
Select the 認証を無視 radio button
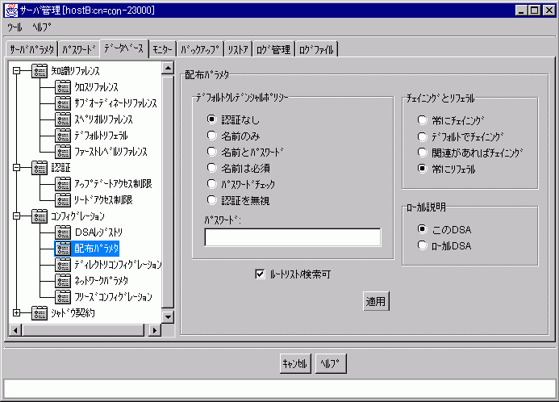[x=211, y=200]
